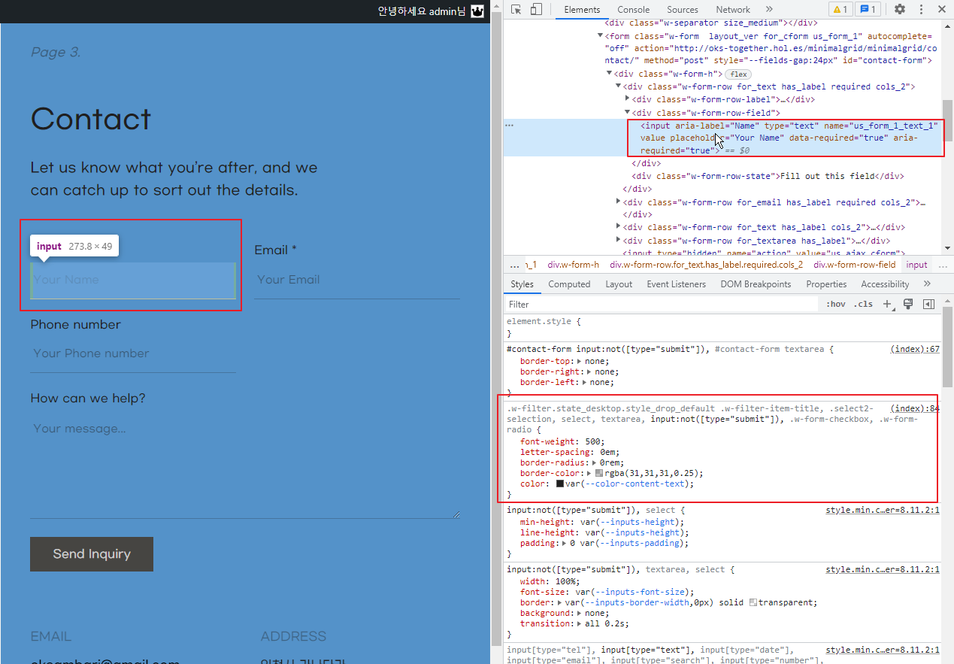Expand the for_email form row node
This screenshot has width=954, height=664.
point(619,202)
